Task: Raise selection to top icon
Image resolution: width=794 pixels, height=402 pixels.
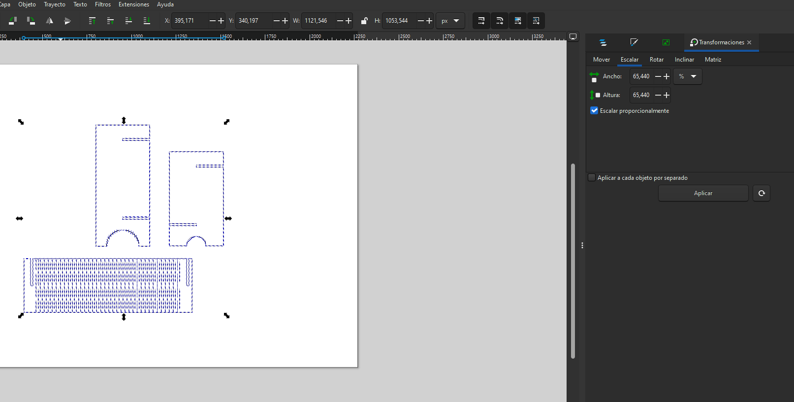Action: [92, 21]
